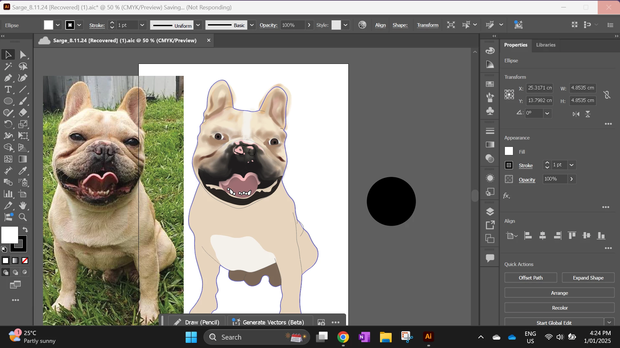Expand the Start Global Edit options arrow
The height and width of the screenshot is (348, 620).
pos(609,322)
